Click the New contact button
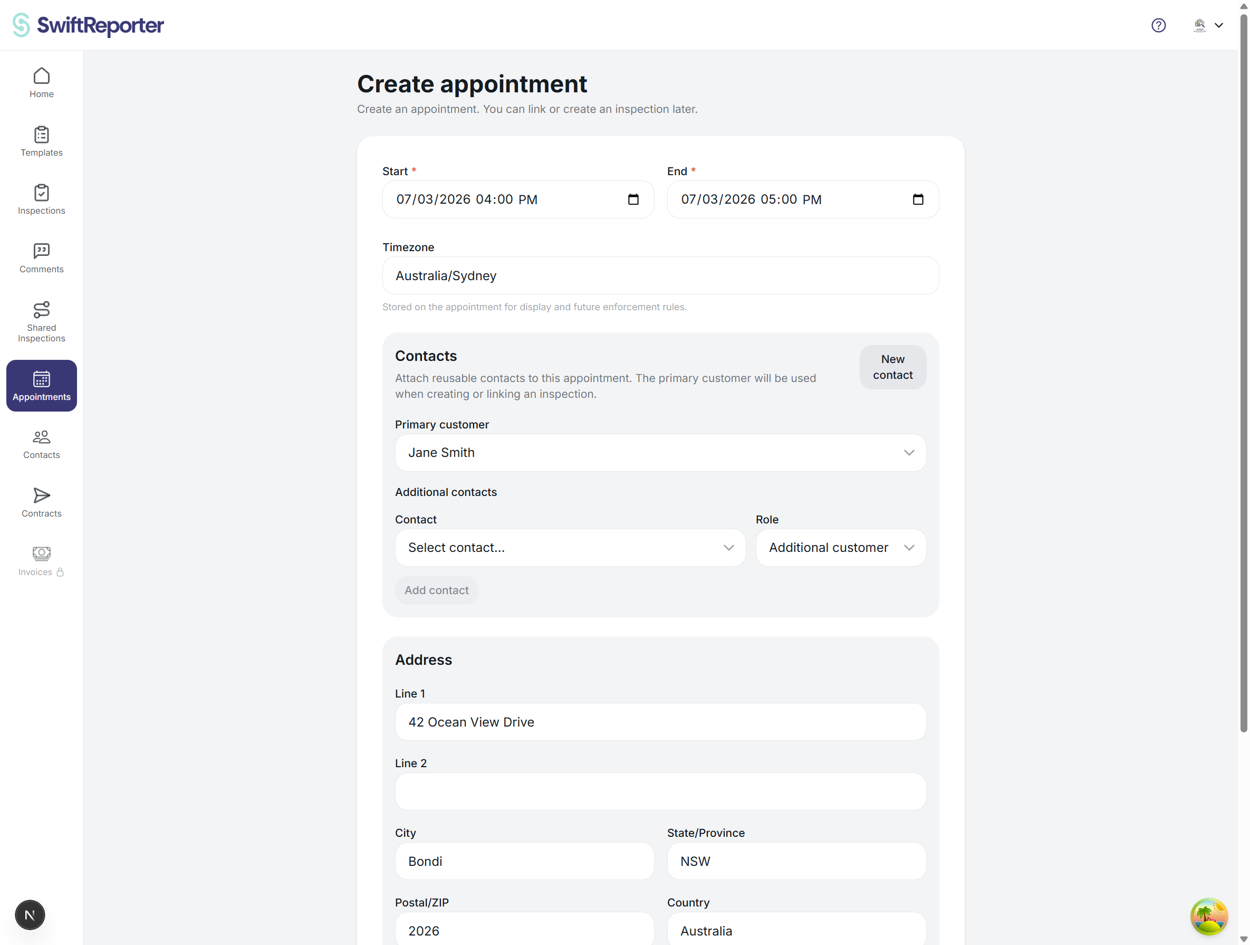The width and height of the screenshot is (1250, 945). tap(892, 367)
